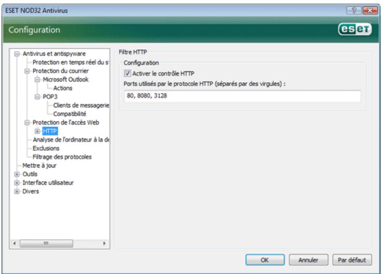
Task: Click tree scrollbar right arrow
Action: point(104,243)
